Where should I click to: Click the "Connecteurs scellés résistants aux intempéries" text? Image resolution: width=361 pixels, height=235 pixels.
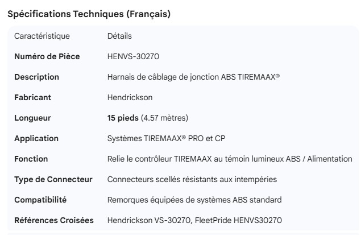point(192,180)
